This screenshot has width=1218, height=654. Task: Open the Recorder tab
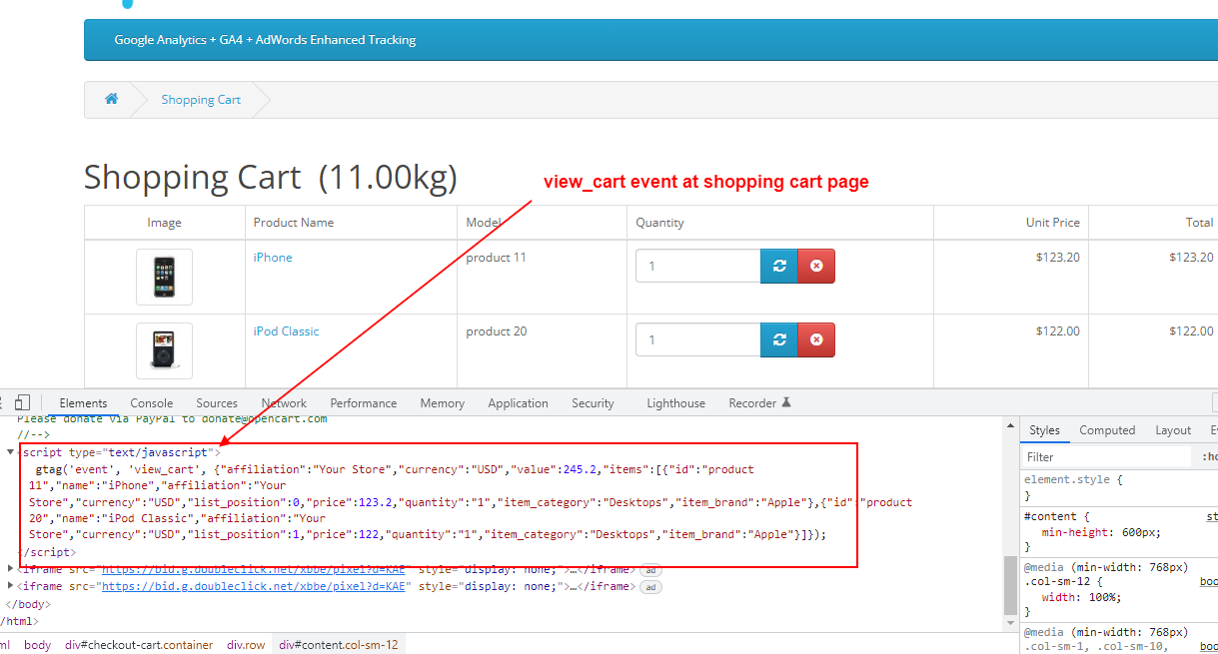(x=759, y=403)
